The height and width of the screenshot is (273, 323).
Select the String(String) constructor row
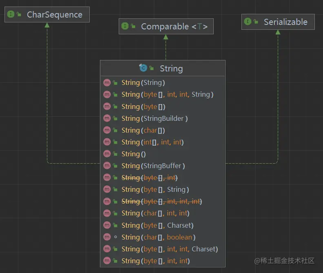click(x=143, y=82)
